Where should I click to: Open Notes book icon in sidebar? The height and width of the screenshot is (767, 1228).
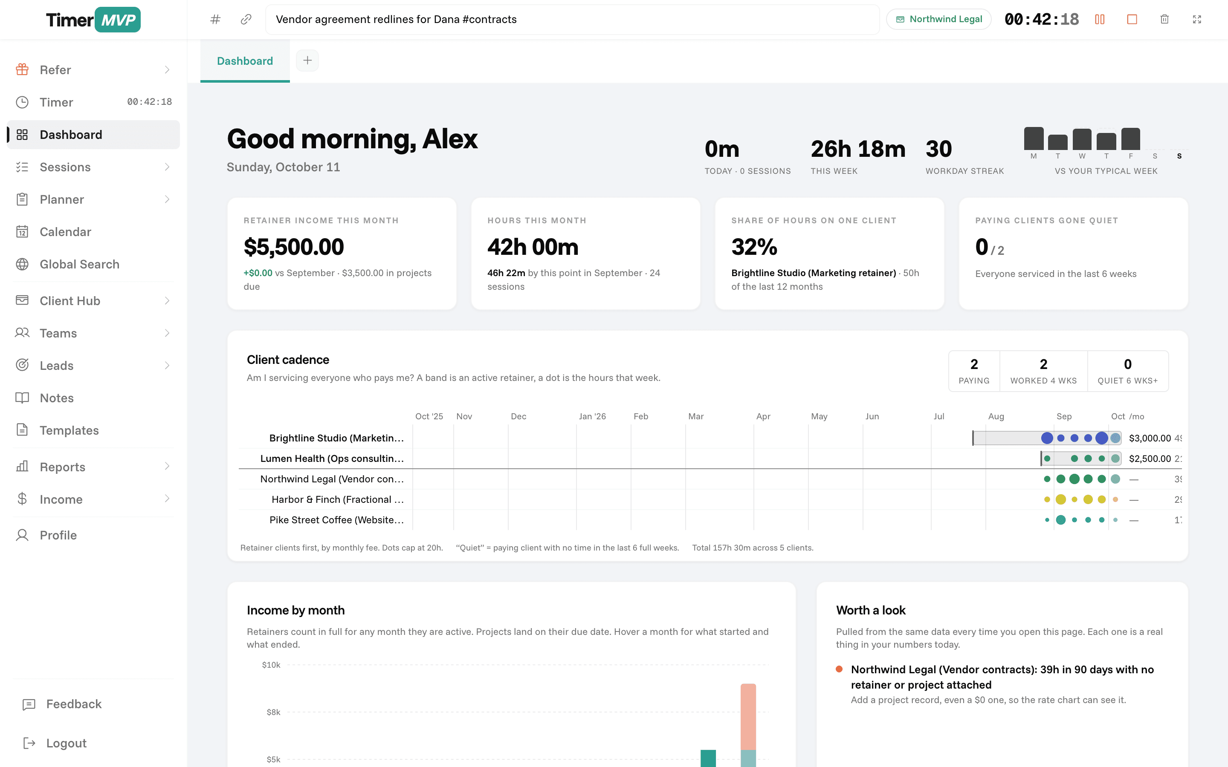(x=22, y=398)
